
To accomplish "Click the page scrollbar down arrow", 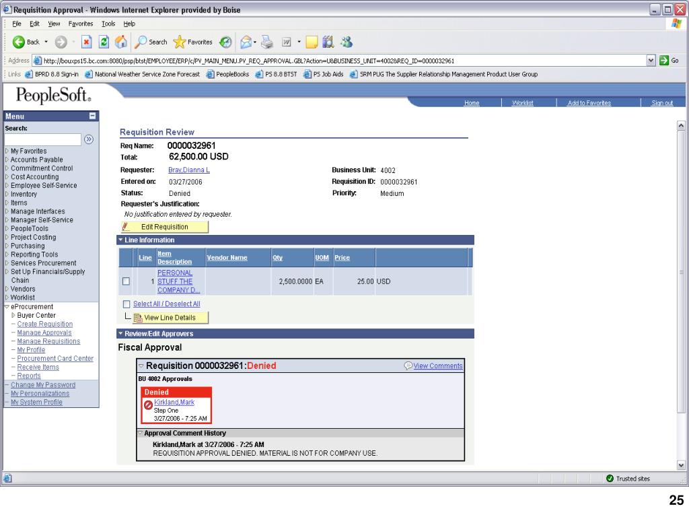I will [681, 465].
